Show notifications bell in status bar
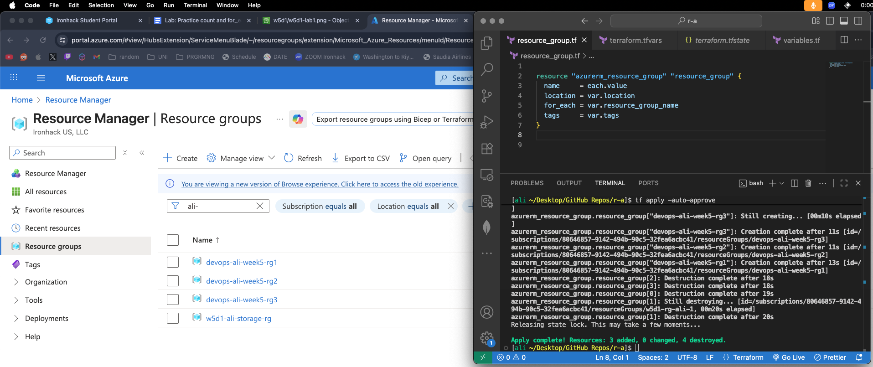The height and width of the screenshot is (367, 873). [x=859, y=357]
